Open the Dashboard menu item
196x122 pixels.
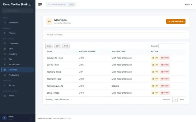coord(18,23)
